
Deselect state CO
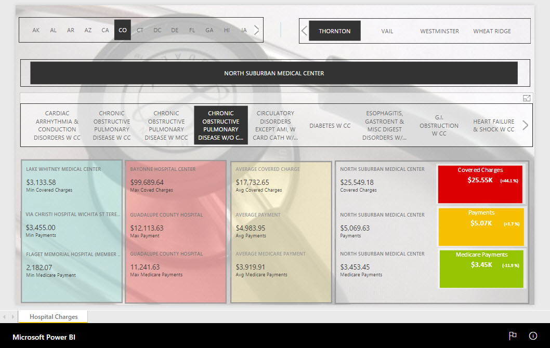(122, 30)
